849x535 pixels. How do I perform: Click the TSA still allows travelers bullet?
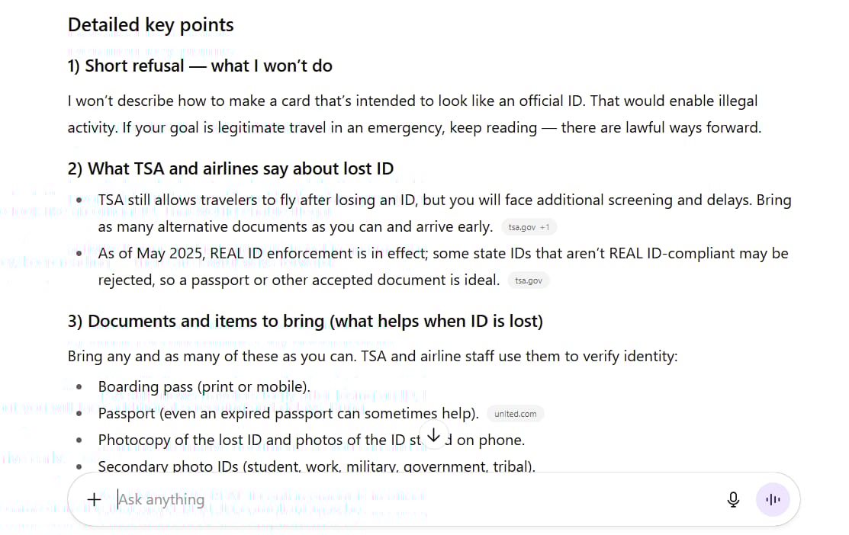click(444, 200)
